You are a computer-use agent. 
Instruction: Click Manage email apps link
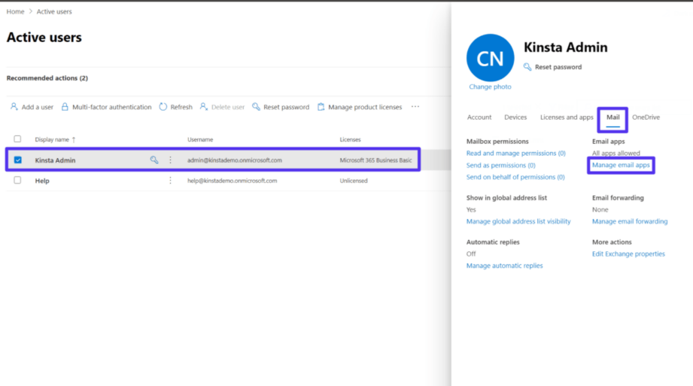point(621,165)
